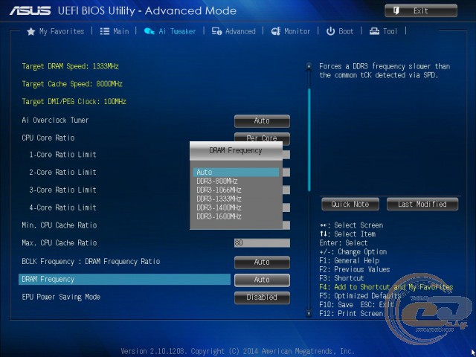Select Min. CPU Cache Ratio row
476x357 pixels.
point(59,225)
